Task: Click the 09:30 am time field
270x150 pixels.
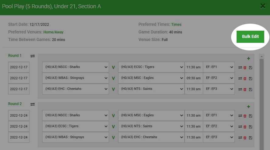Action: pyautogui.click(x=194, y=78)
